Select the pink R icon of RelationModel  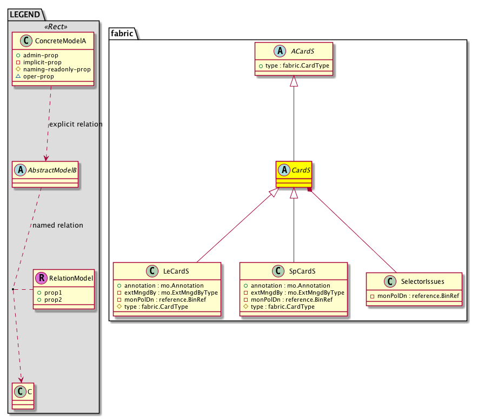point(41,278)
